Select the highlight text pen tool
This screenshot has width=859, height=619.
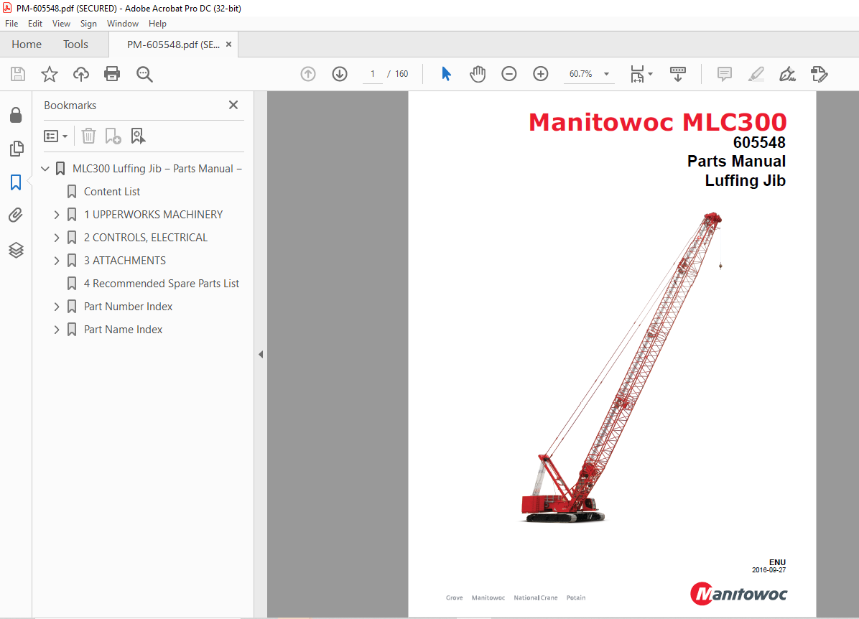point(756,74)
